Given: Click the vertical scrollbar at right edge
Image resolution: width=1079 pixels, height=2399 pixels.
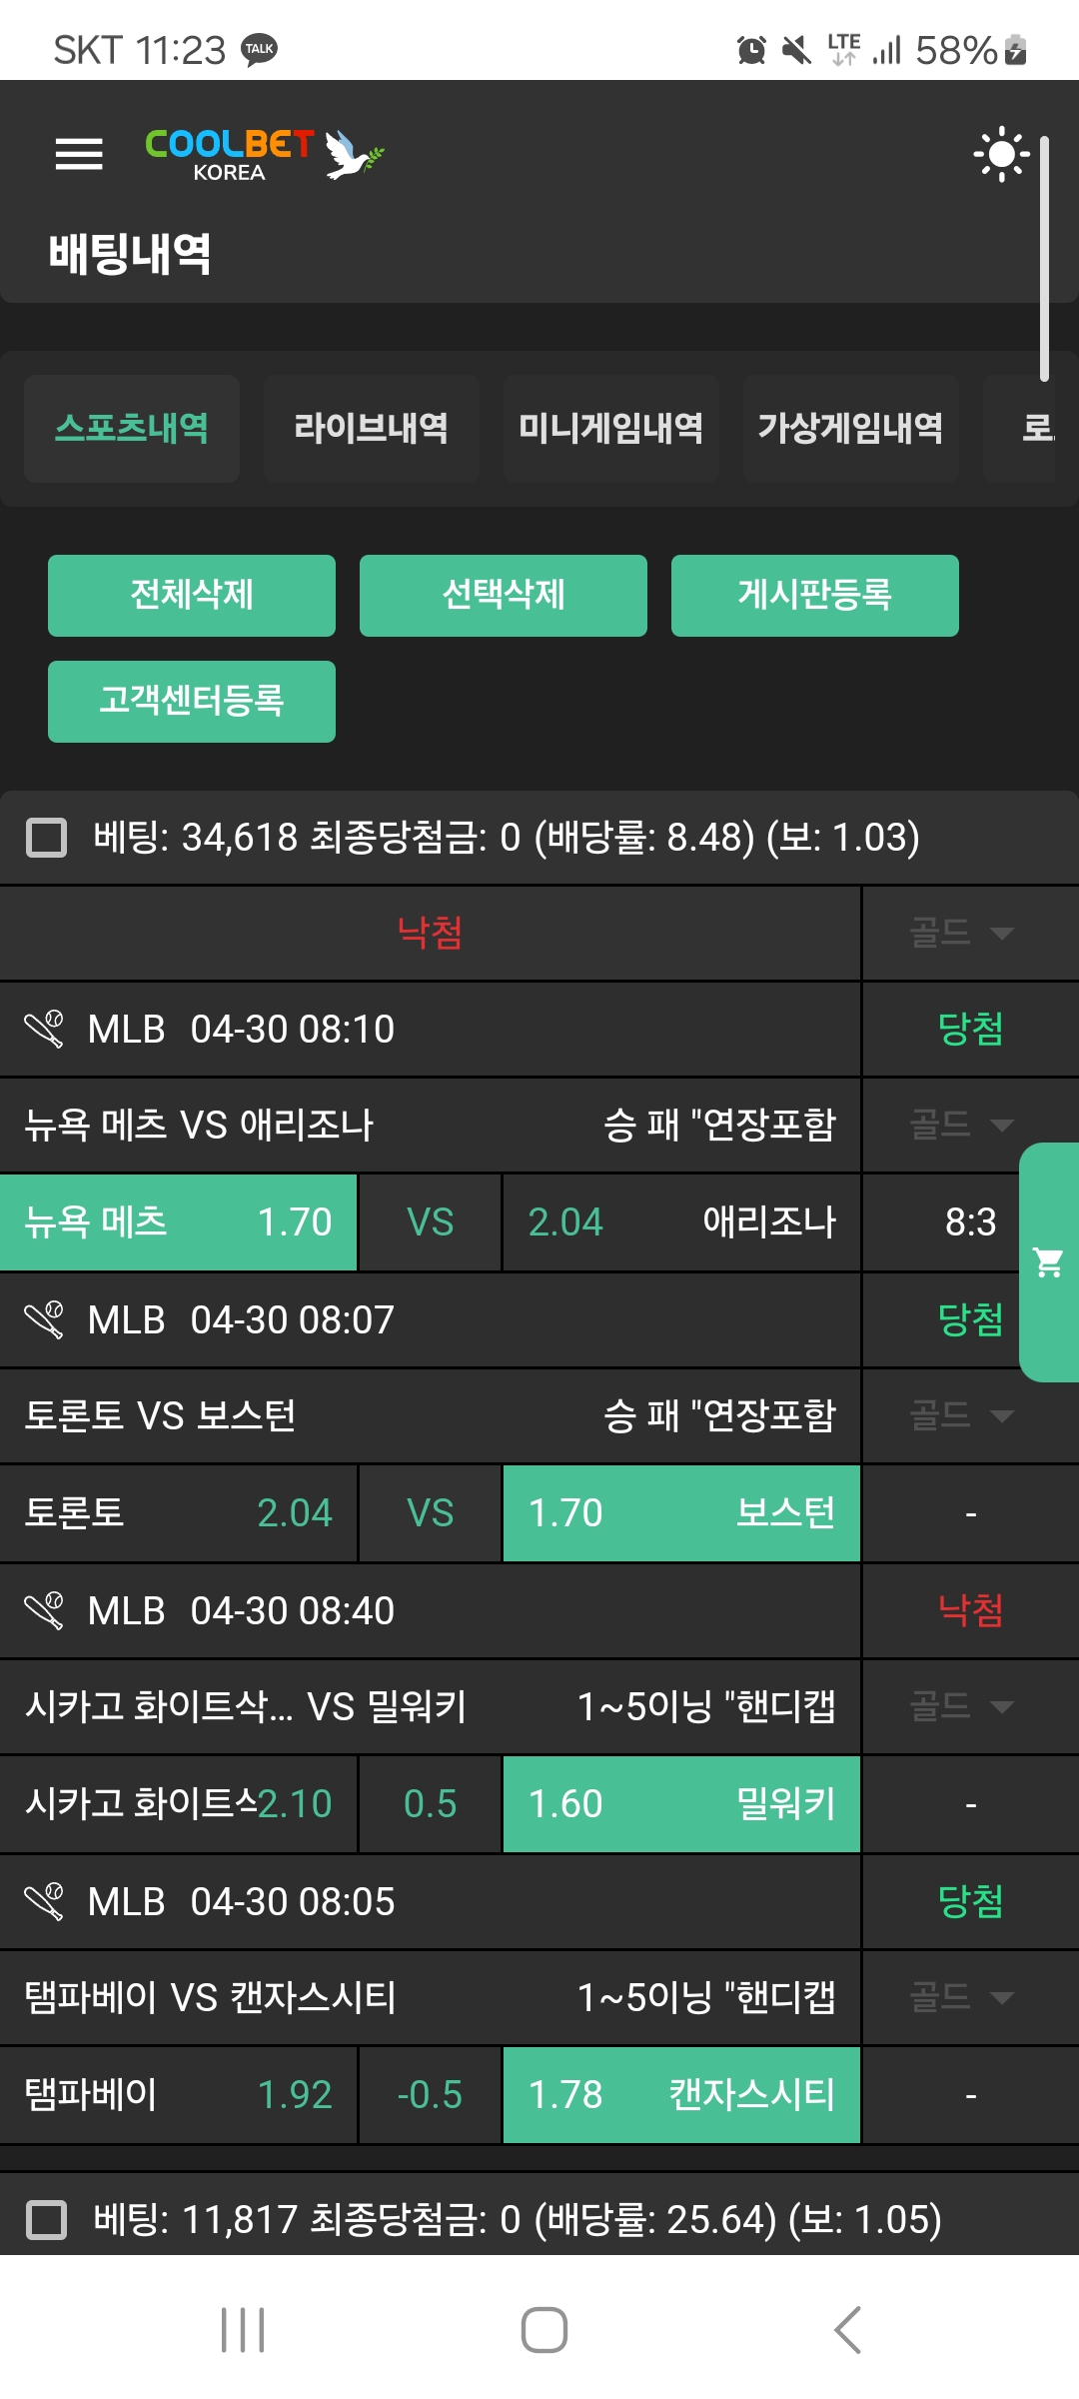Looking at the screenshot, I should coord(1044,260).
